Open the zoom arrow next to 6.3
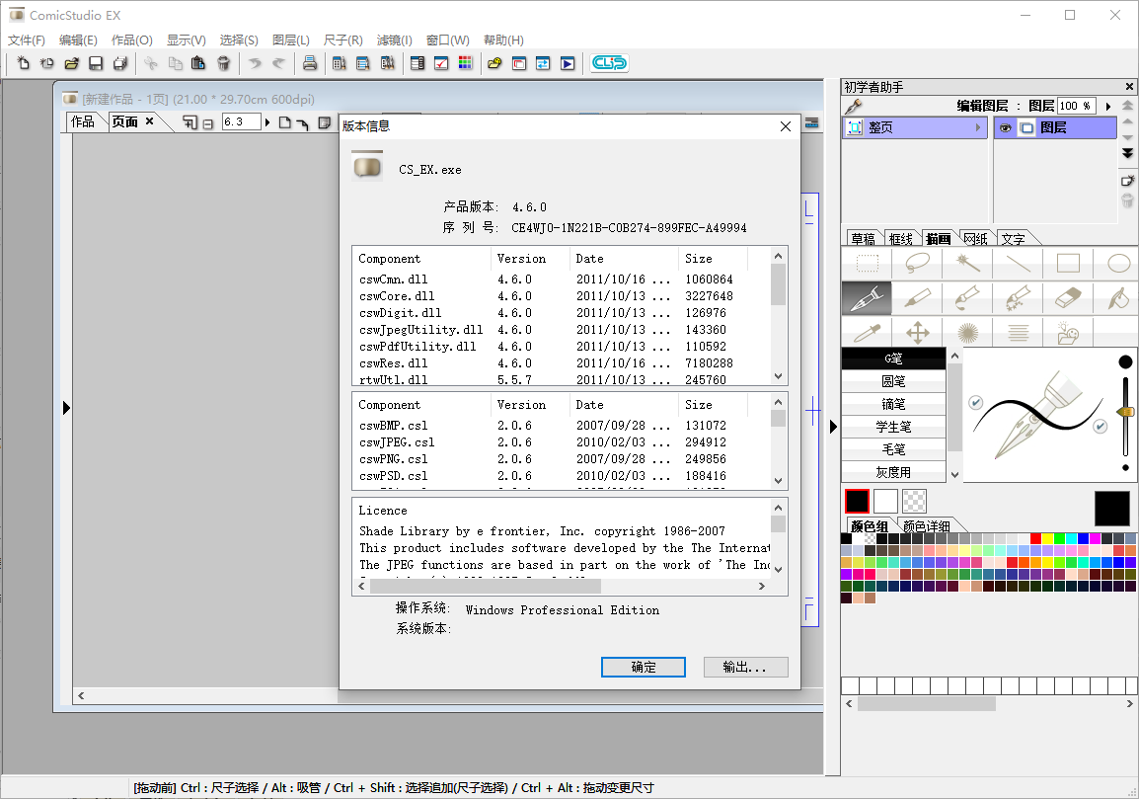This screenshot has width=1139, height=799. 267,122
